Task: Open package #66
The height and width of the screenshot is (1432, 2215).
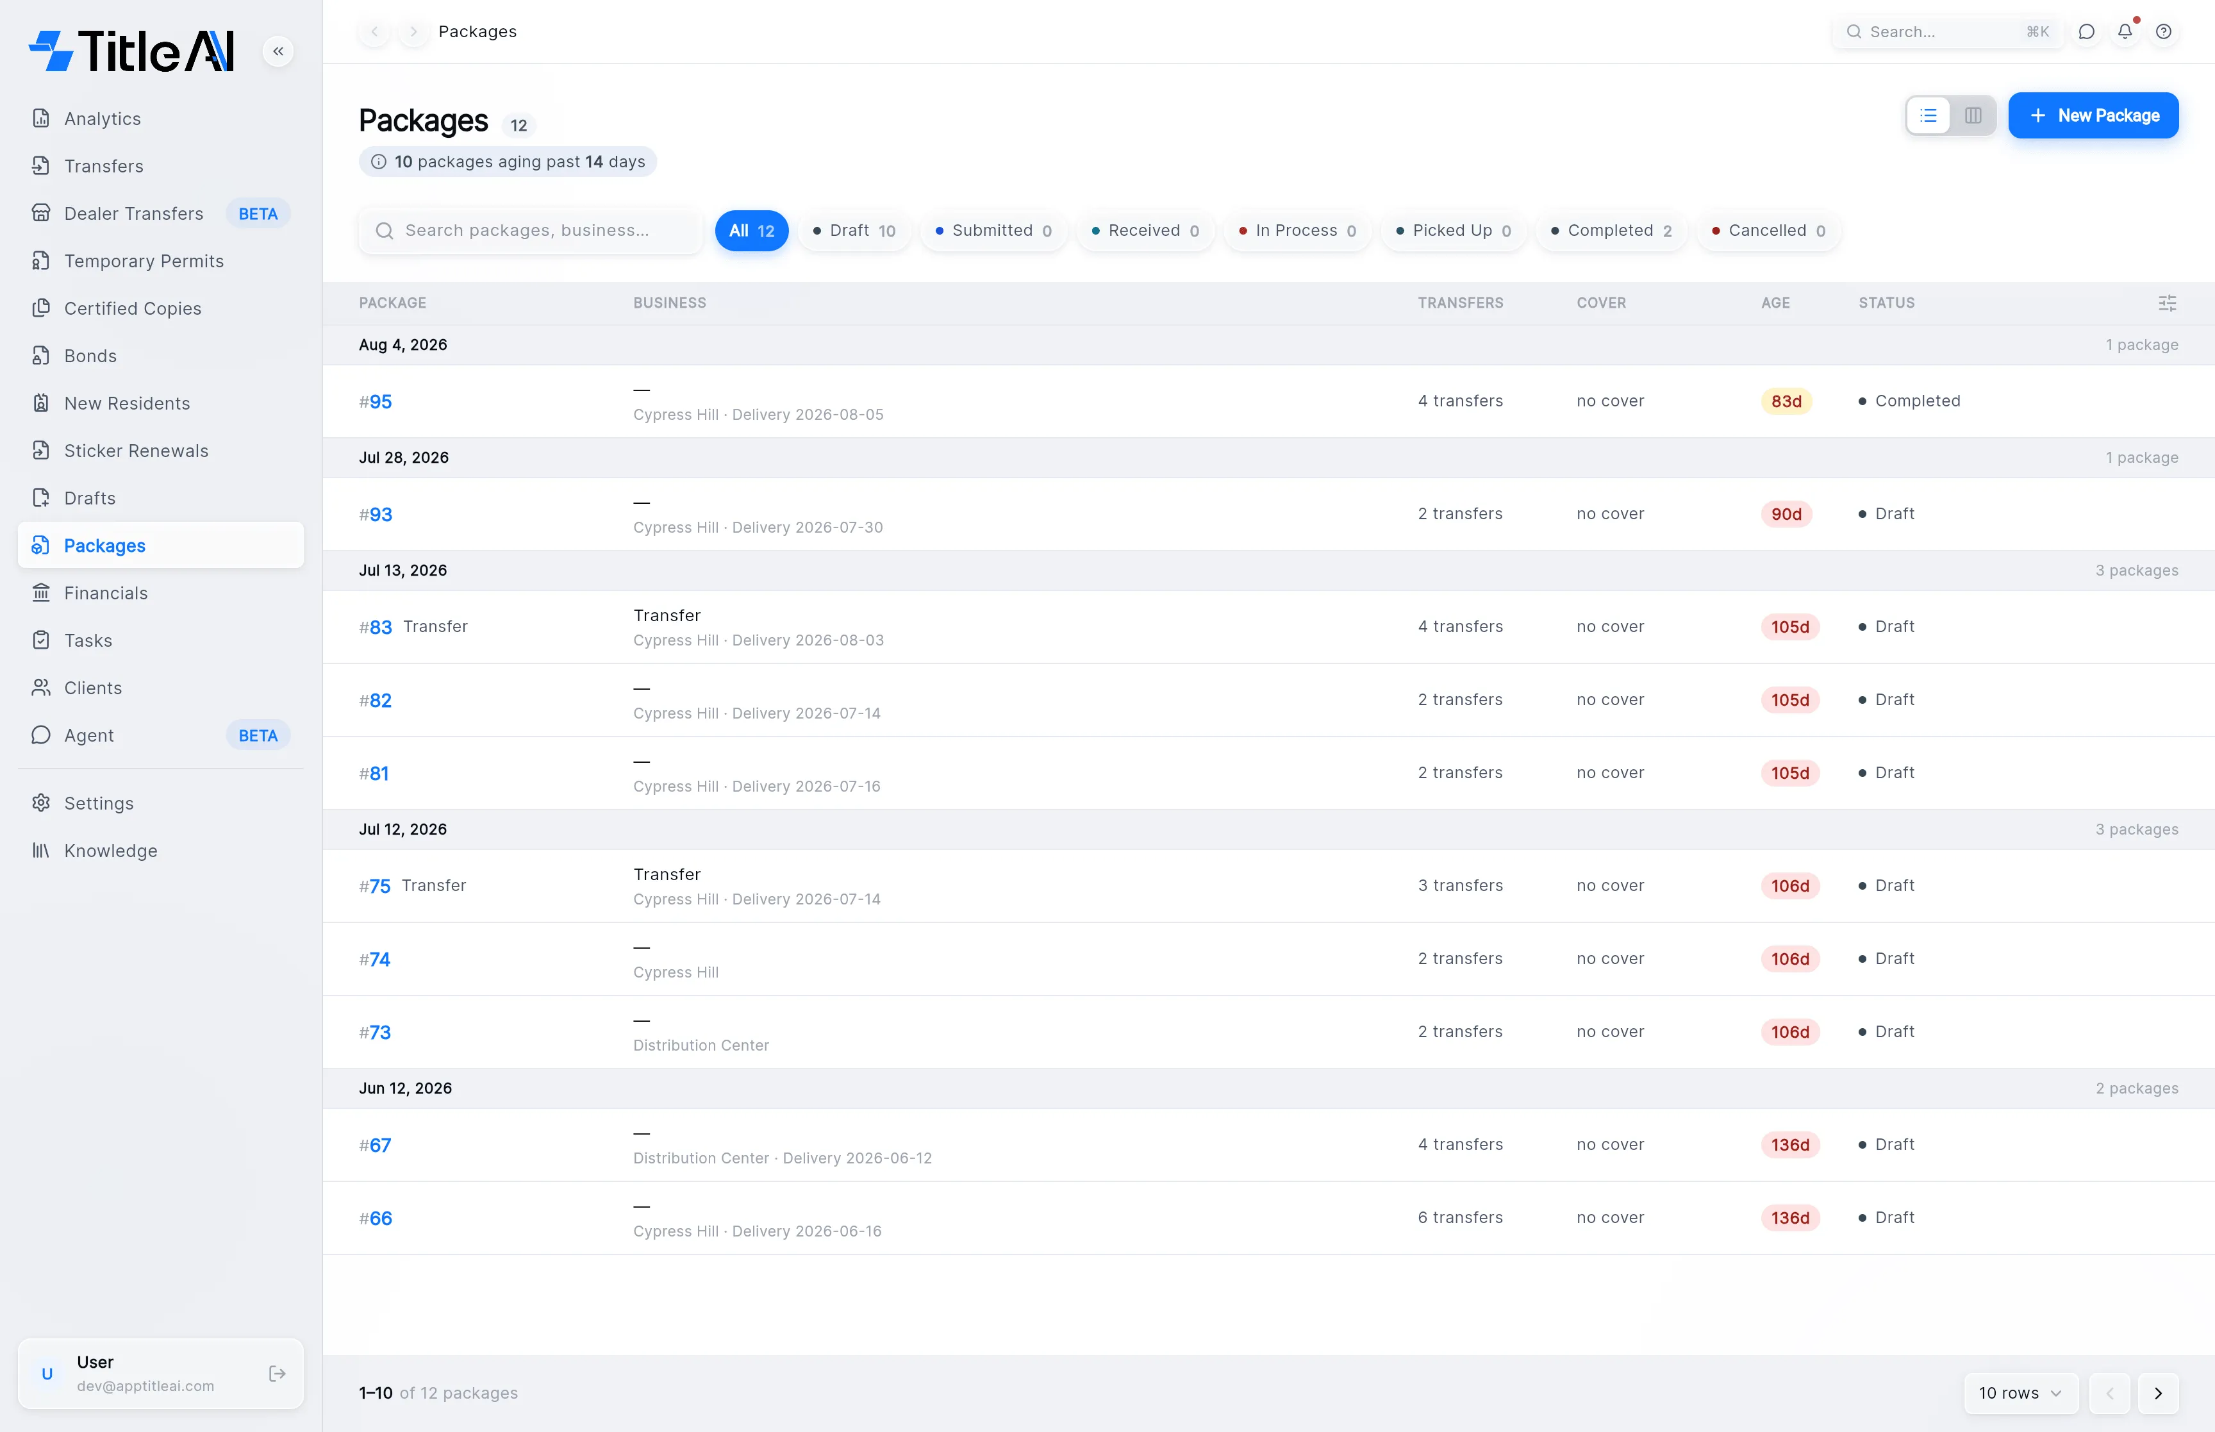Action: tap(376, 1218)
